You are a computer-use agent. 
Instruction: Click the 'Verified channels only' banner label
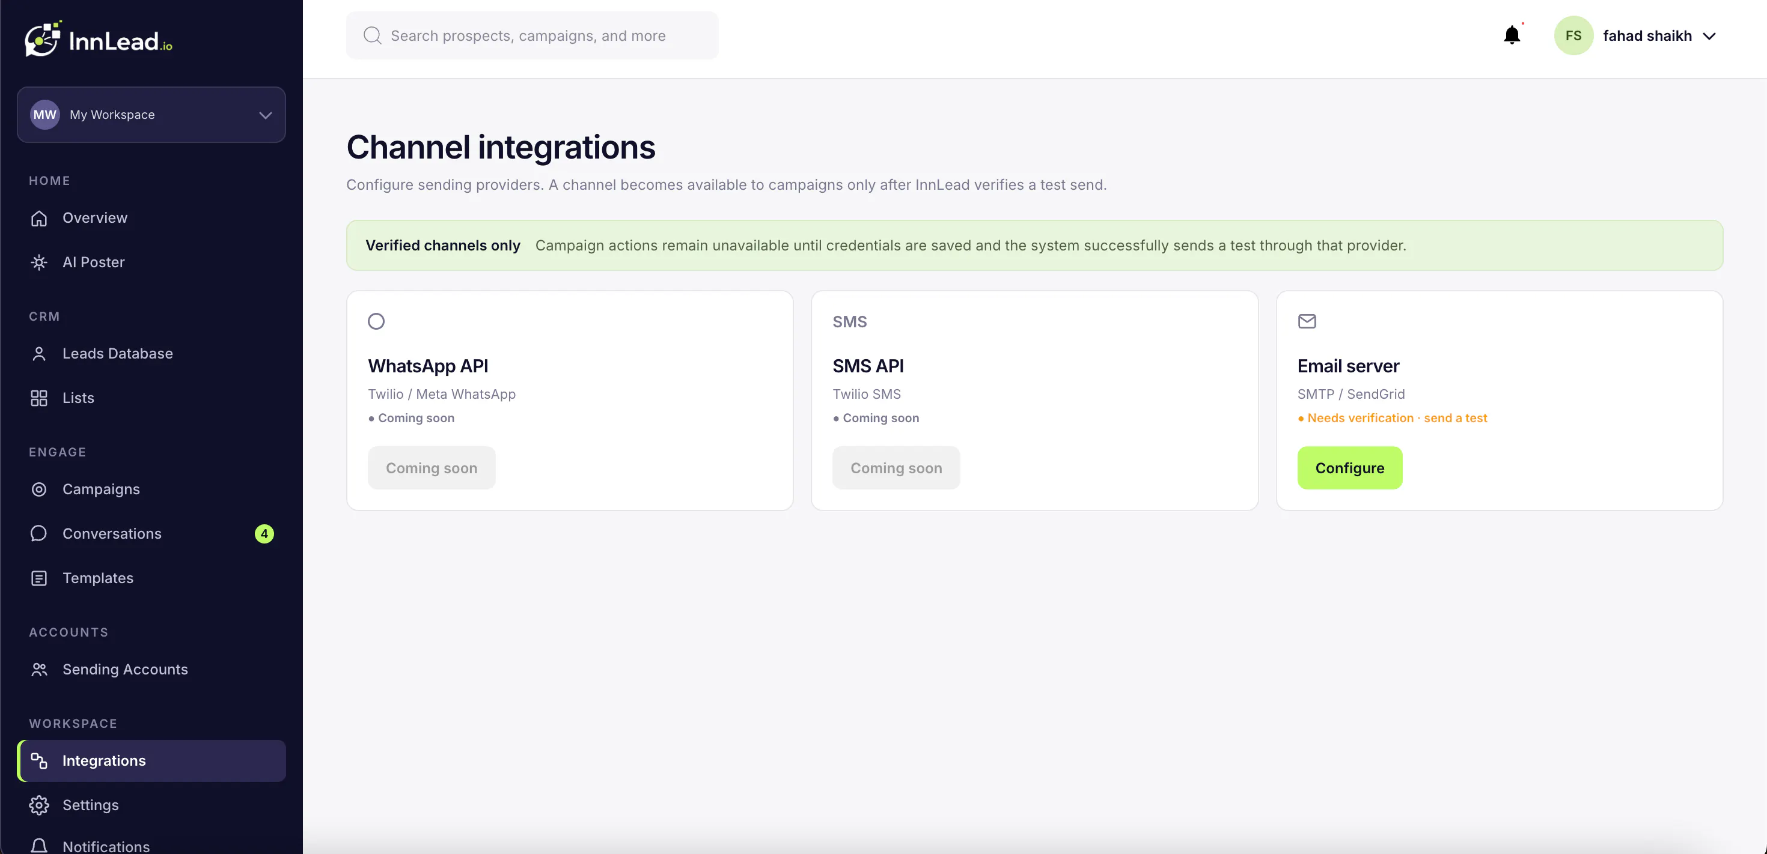coord(443,246)
